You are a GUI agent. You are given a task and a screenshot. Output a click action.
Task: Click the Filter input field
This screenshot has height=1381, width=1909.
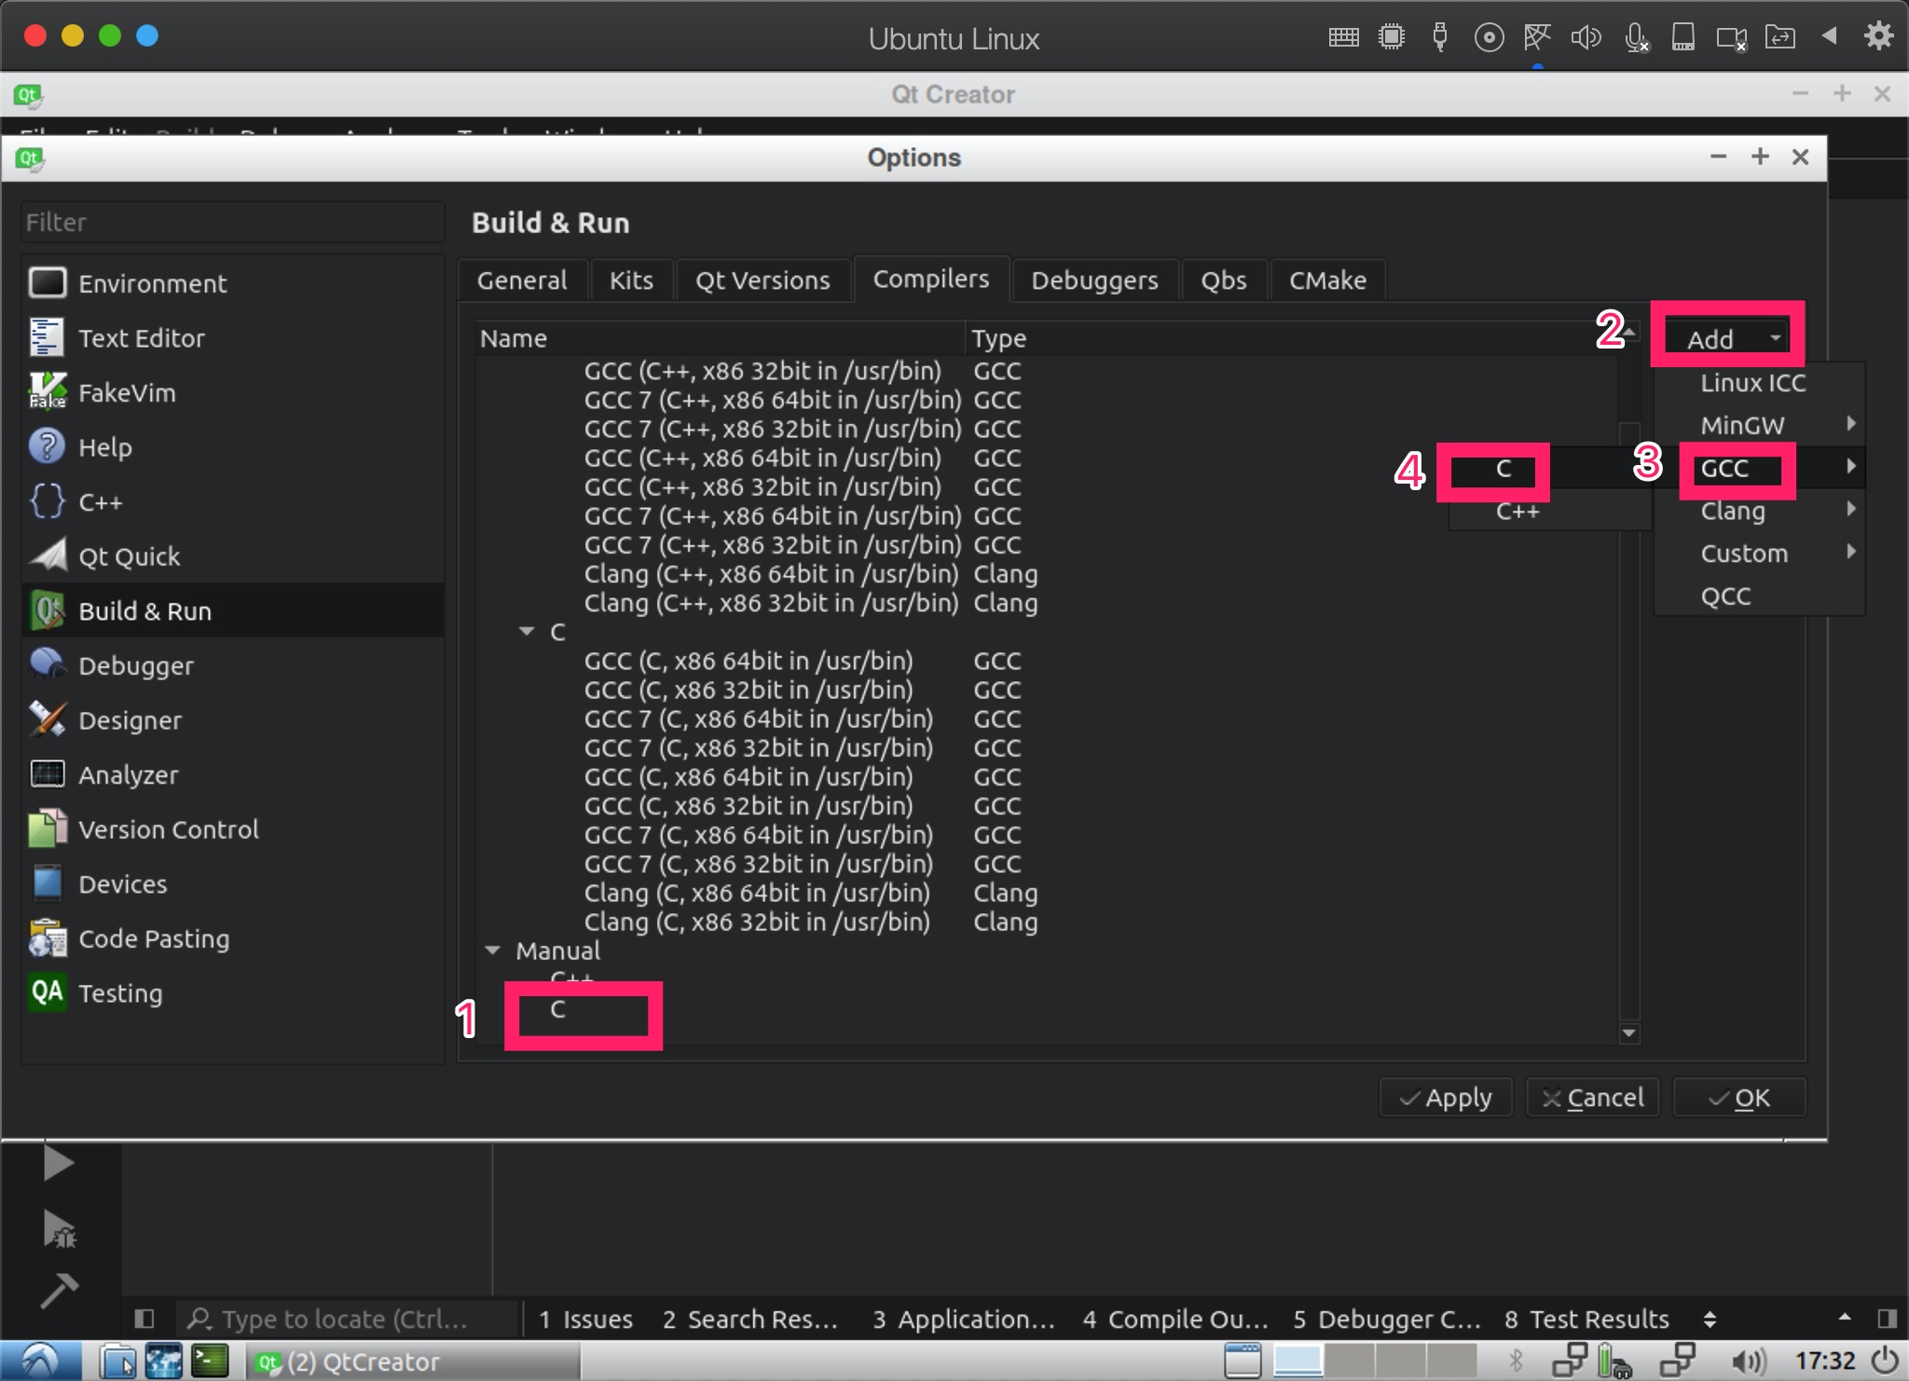click(233, 222)
